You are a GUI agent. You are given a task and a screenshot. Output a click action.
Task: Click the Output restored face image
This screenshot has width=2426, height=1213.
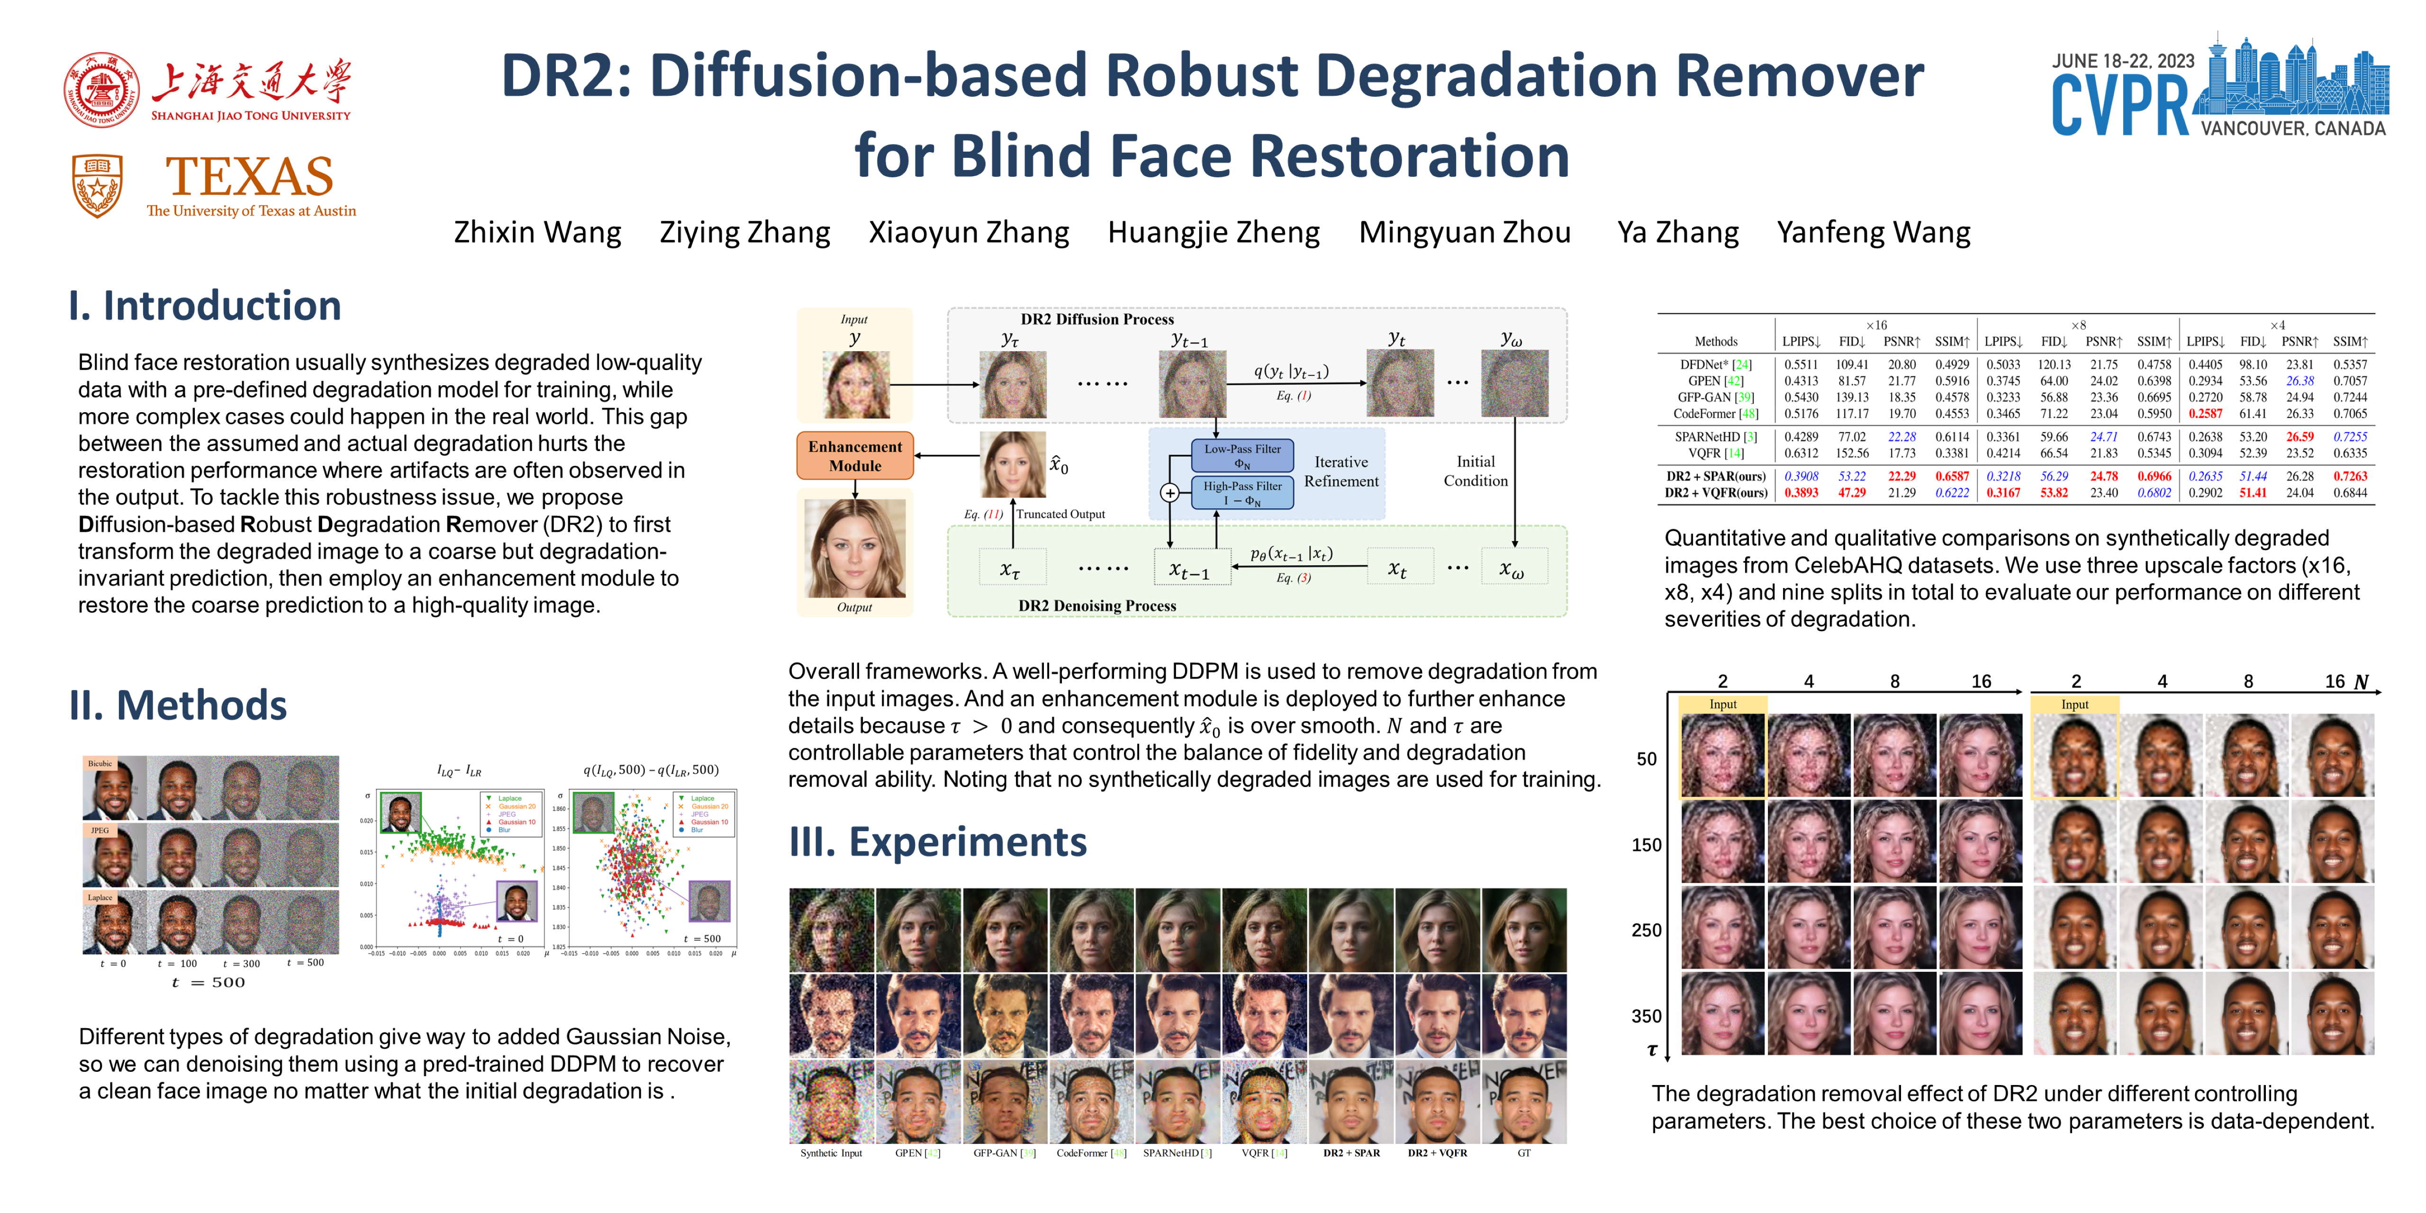click(855, 548)
